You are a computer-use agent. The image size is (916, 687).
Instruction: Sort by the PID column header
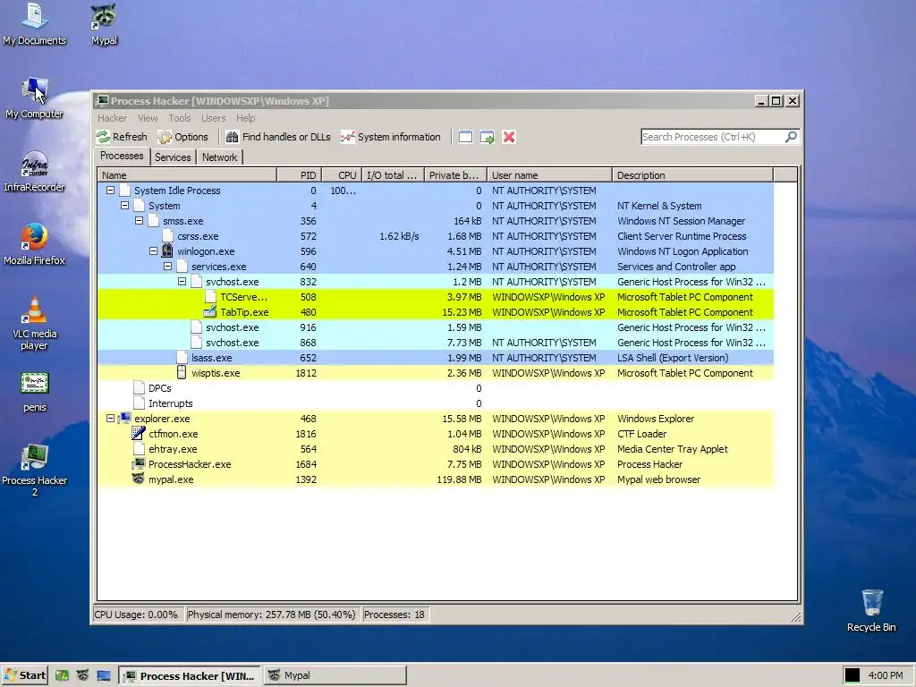299,175
